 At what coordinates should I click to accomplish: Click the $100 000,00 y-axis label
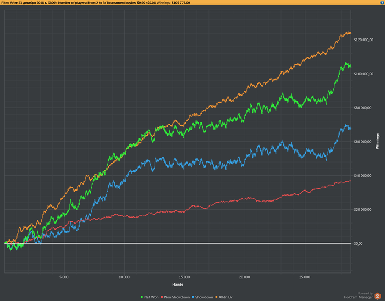coord(364,74)
